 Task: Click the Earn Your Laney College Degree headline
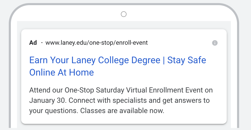point(95,60)
